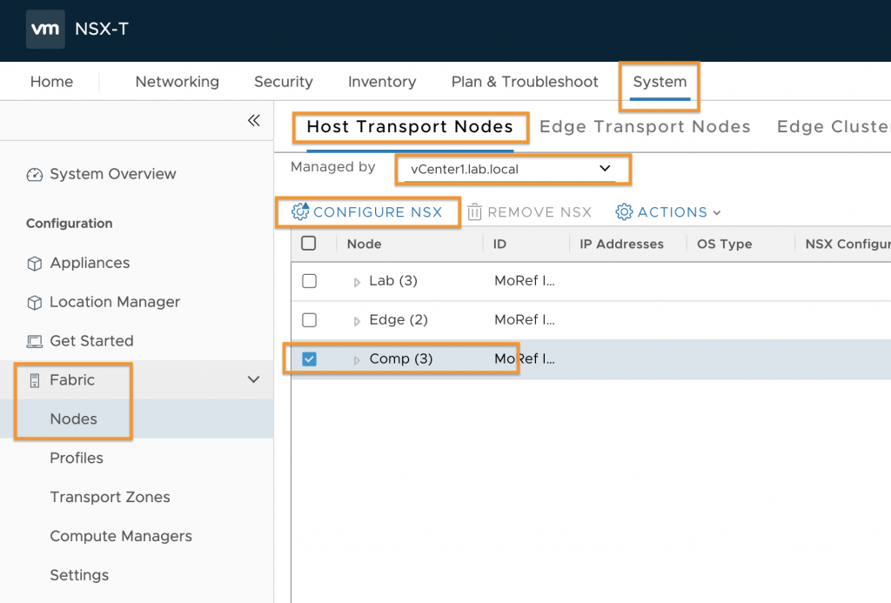The height and width of the screenshot is (603, 891).
Task: Open the Edge Clusters tab
Action: click(834, 126)
